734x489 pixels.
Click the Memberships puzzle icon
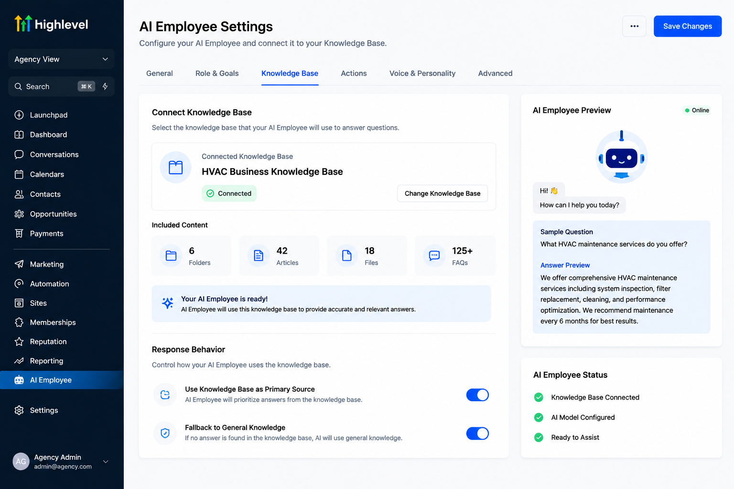[19, 322]
